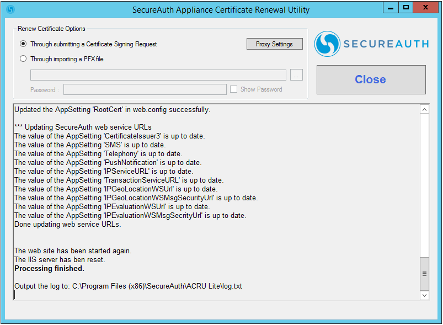Click the window title bar text
The image size is (443, 325).
click(221, 10)
